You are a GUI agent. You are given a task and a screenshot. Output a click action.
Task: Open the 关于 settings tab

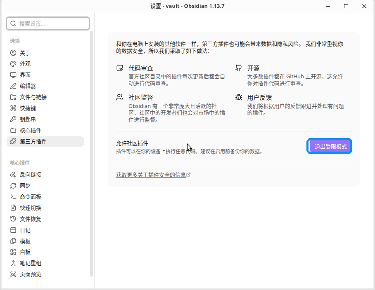[x=45, y=53]
